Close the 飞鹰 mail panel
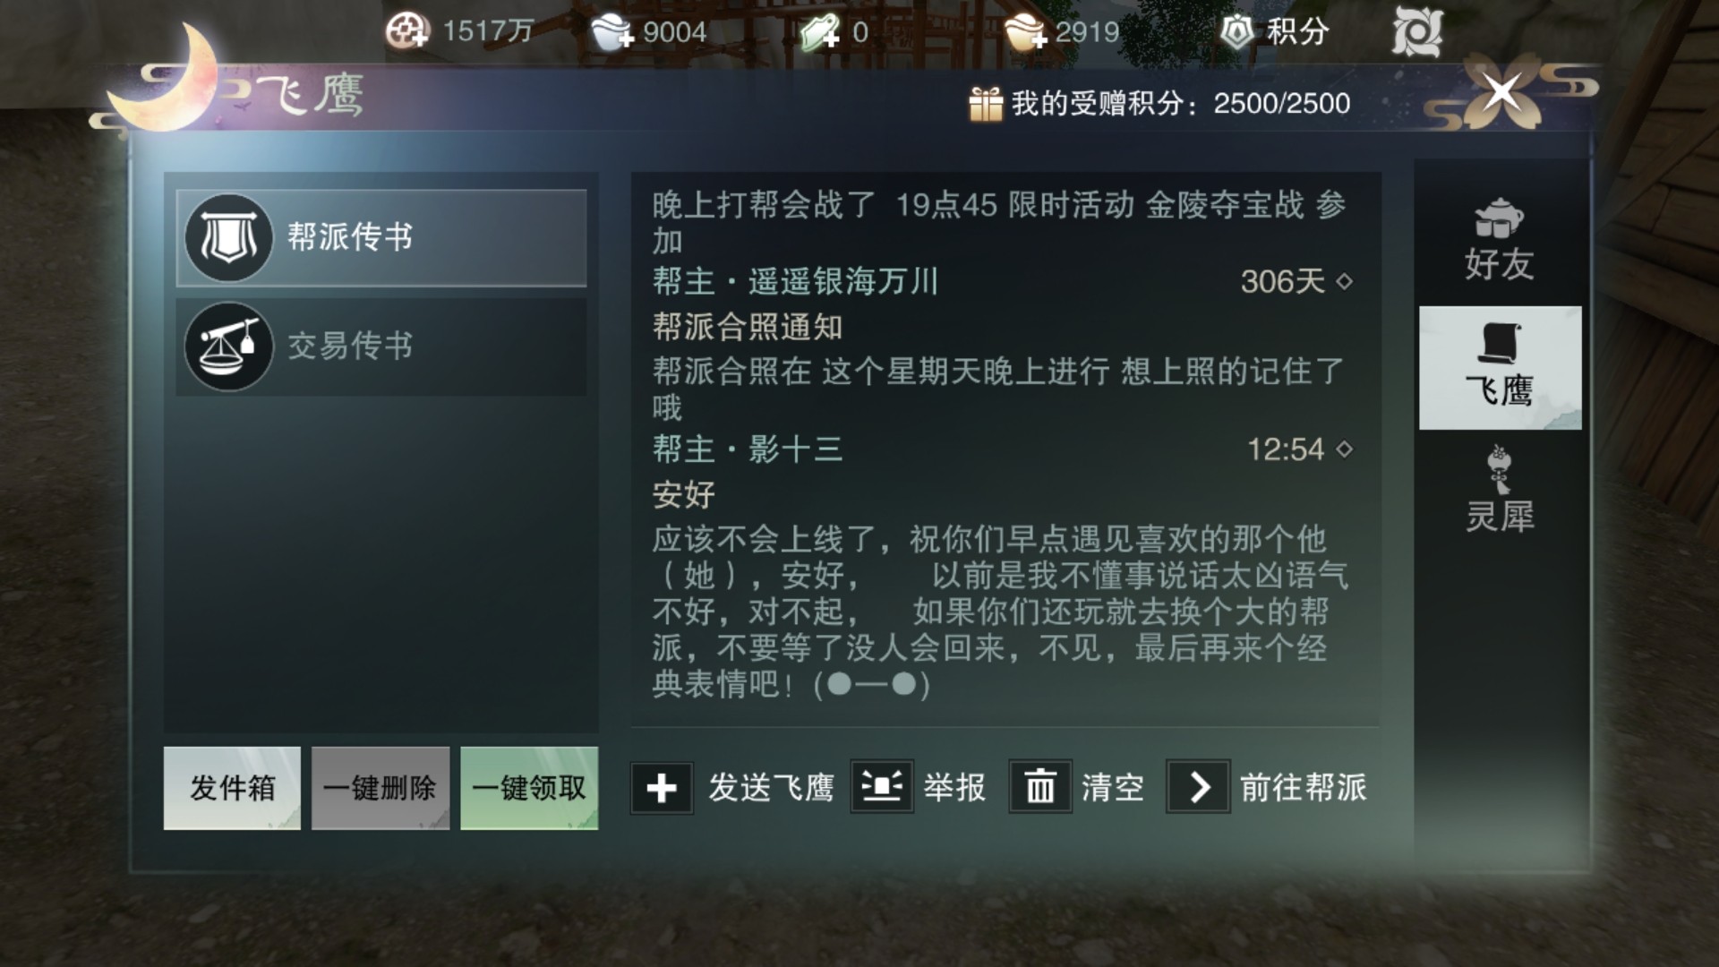This screenshot has height=967, width=1719. point(1501,91)
